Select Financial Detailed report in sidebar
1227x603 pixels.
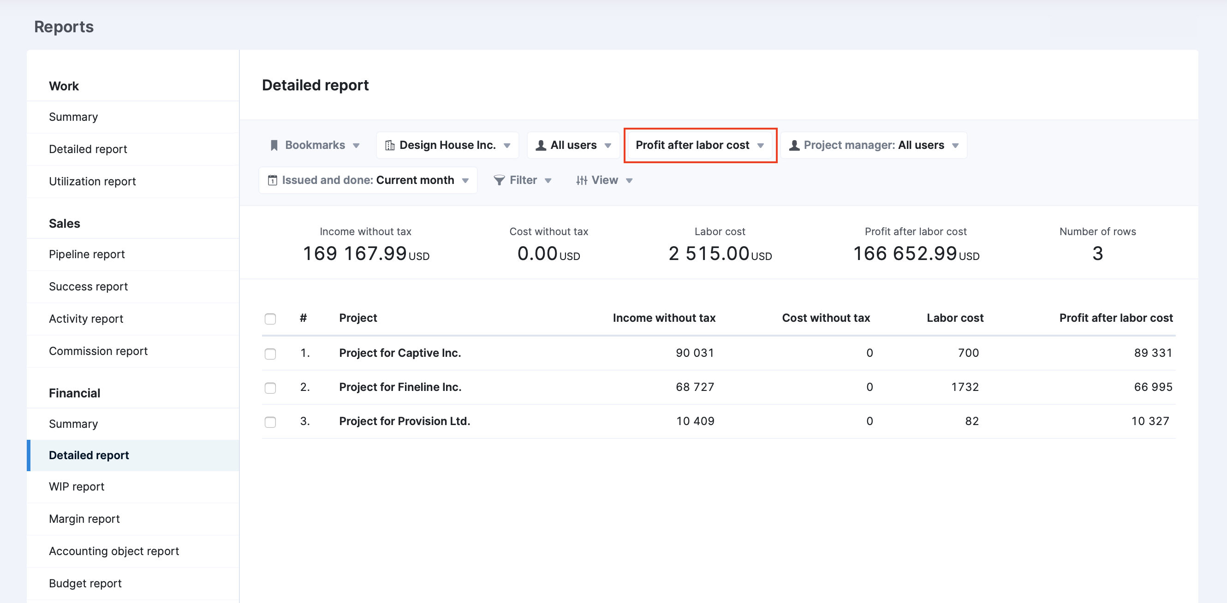click(133, 455)
